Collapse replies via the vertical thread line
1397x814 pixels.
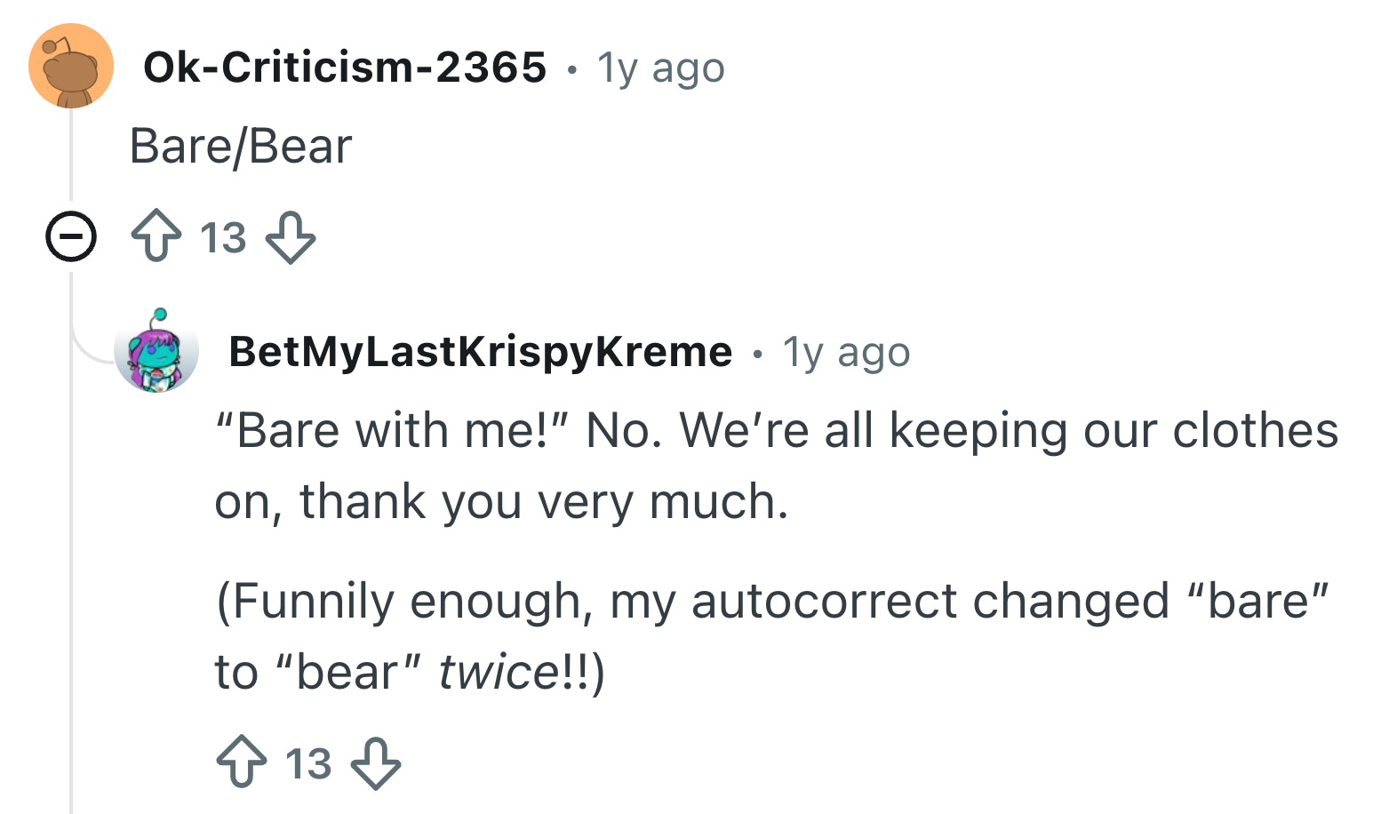pos(71,551)
